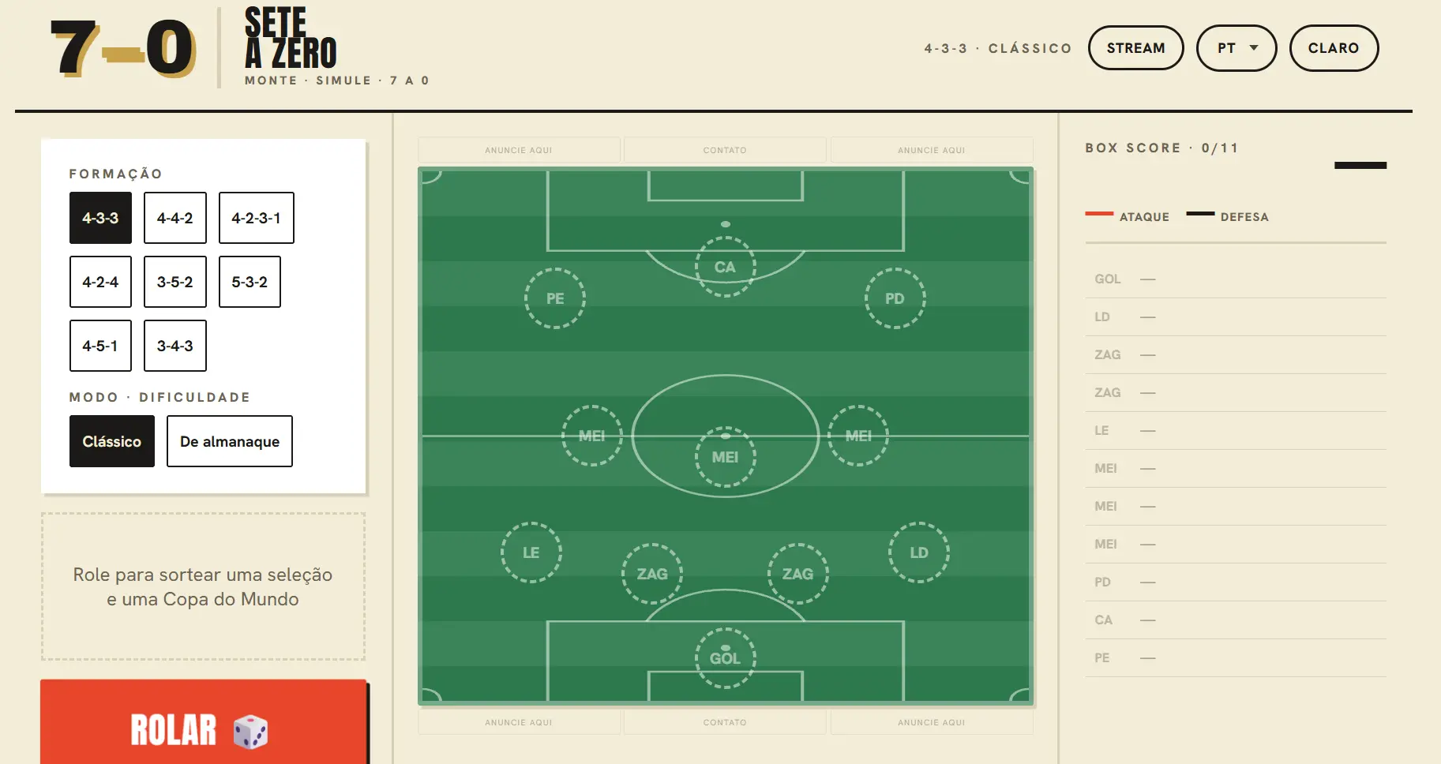Select the left MEI midfielder slot on pitch
The width and height of the screenshot is (1441, 764).
[x=591, y=436]
